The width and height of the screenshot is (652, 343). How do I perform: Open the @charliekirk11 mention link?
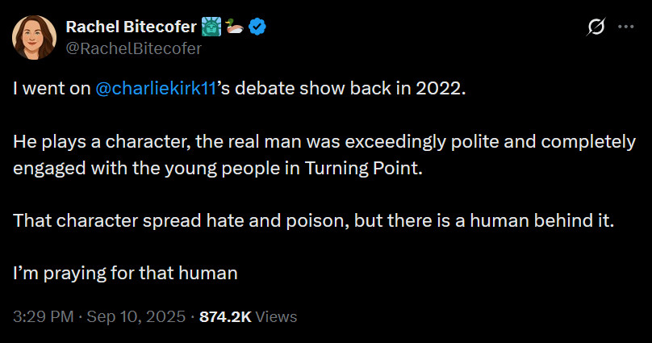tap(155, 89)
